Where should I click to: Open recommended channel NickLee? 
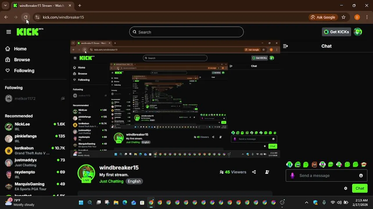35,126
